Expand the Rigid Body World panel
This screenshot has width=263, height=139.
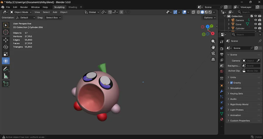tap(244, 105)
